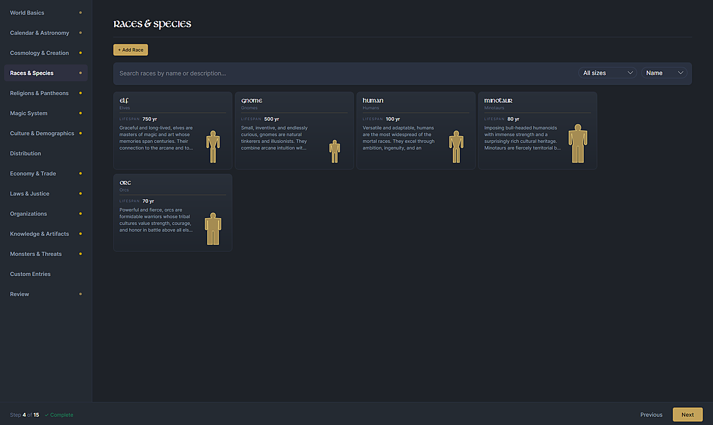This screenshot has height=425, width=713.
Task: Go to Custom Entries section
Action: pyautogui.click(x=46, y=274)
